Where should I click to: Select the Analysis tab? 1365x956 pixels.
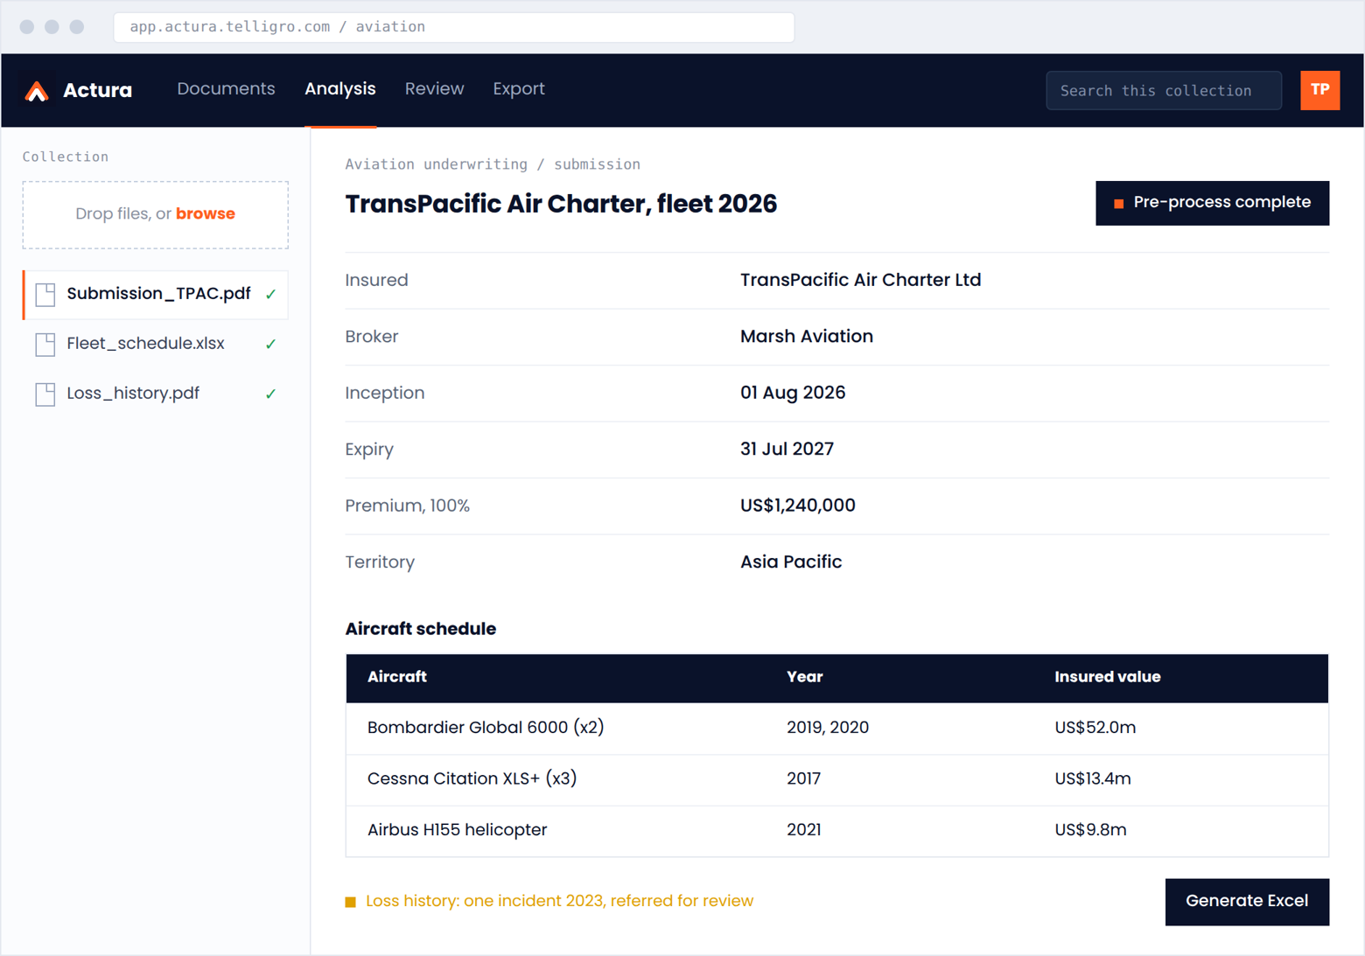340,89
